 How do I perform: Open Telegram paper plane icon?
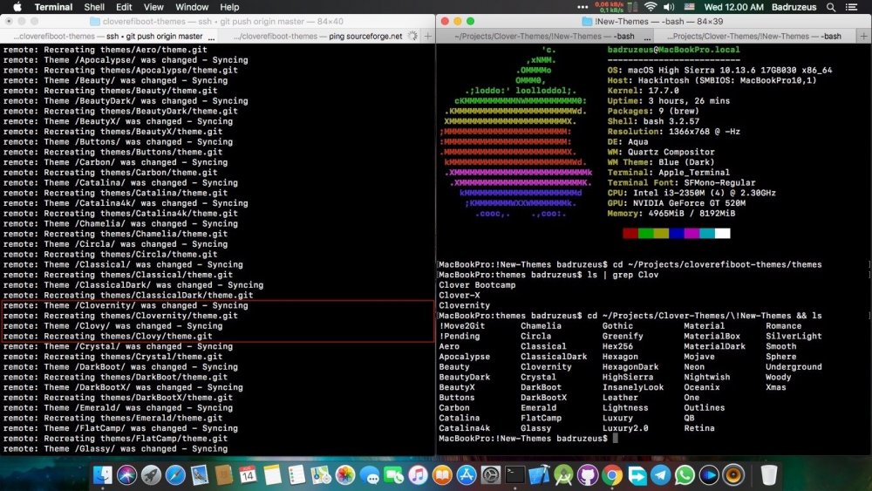coord(660,475)
